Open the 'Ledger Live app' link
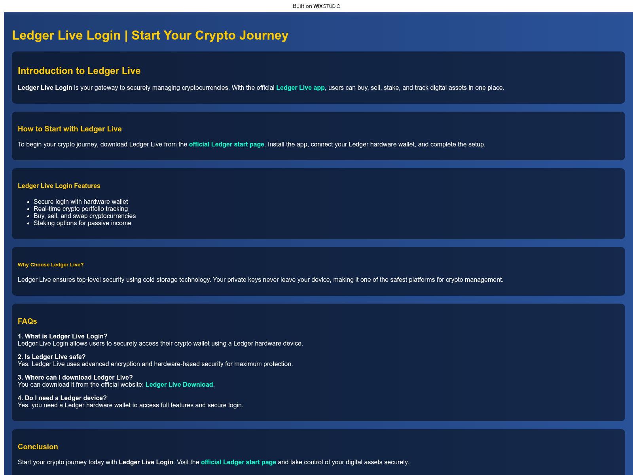Viewport: 633px width, 475px height. (x=300, y=88)
